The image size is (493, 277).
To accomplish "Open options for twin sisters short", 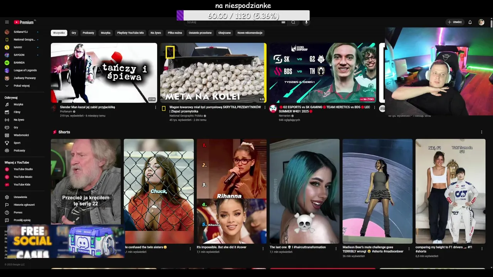I will point(190,249).
